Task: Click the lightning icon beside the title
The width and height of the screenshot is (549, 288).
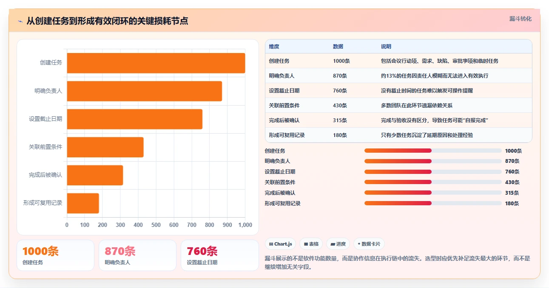Action: click(20, 21)
